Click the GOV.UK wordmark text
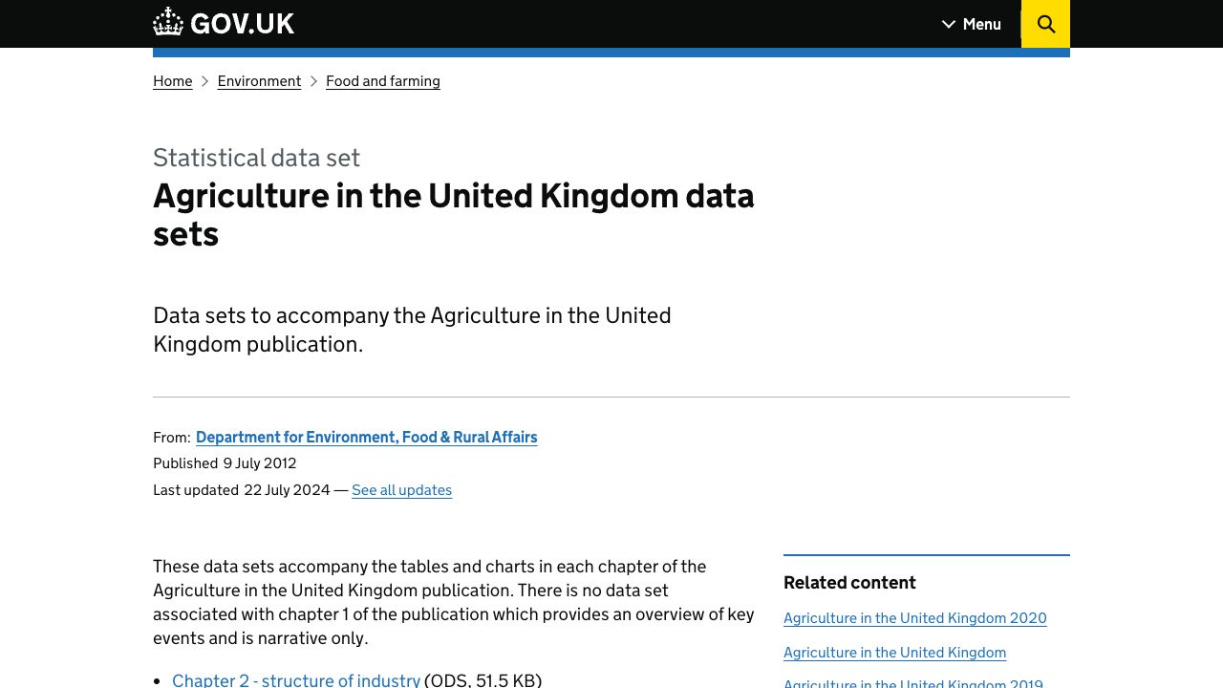This screenshot has width=1223, height=688. pyautogui.click(x=243, y=24)
